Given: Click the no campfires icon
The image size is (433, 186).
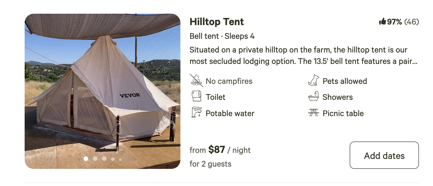Looking at the screenshot, I should click(x=196, y=81).
